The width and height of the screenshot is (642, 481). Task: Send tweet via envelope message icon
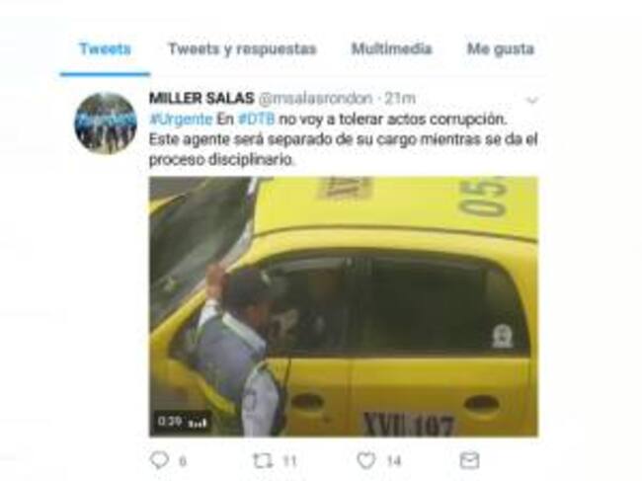tap(469, 460)
